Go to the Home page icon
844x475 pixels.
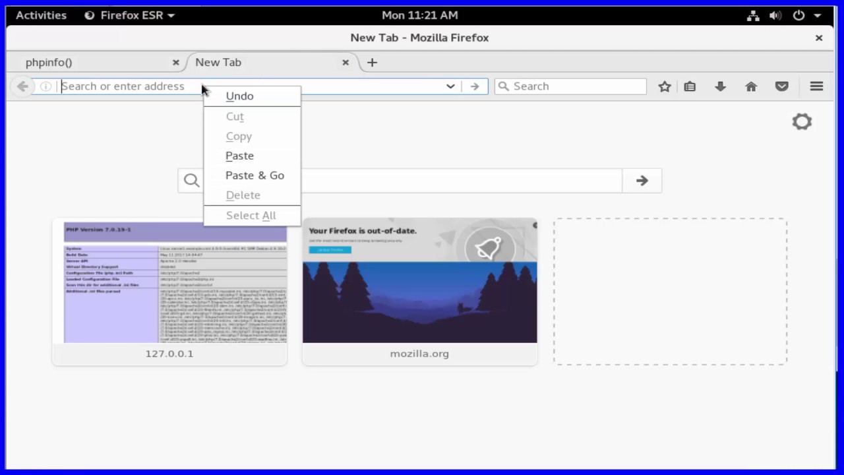pos(751,86)
